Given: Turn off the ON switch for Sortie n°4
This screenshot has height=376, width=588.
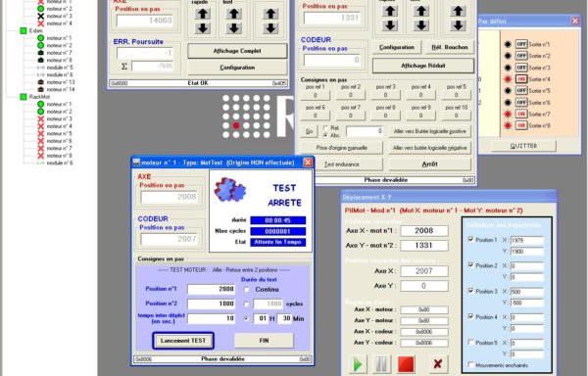Looking at the screenshot, I should (521, 79).
